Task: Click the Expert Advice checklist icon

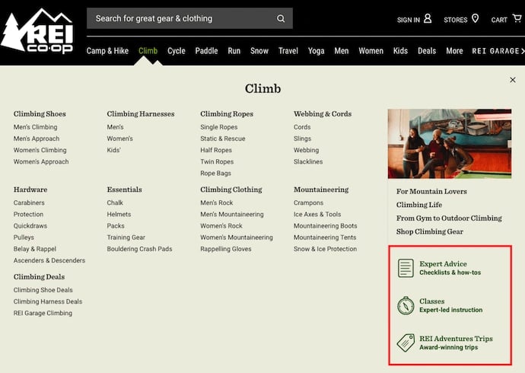Action: 406,268
